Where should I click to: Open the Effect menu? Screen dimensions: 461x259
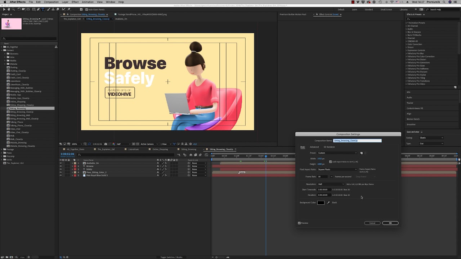pyautogui.click(x=75, y=2)
